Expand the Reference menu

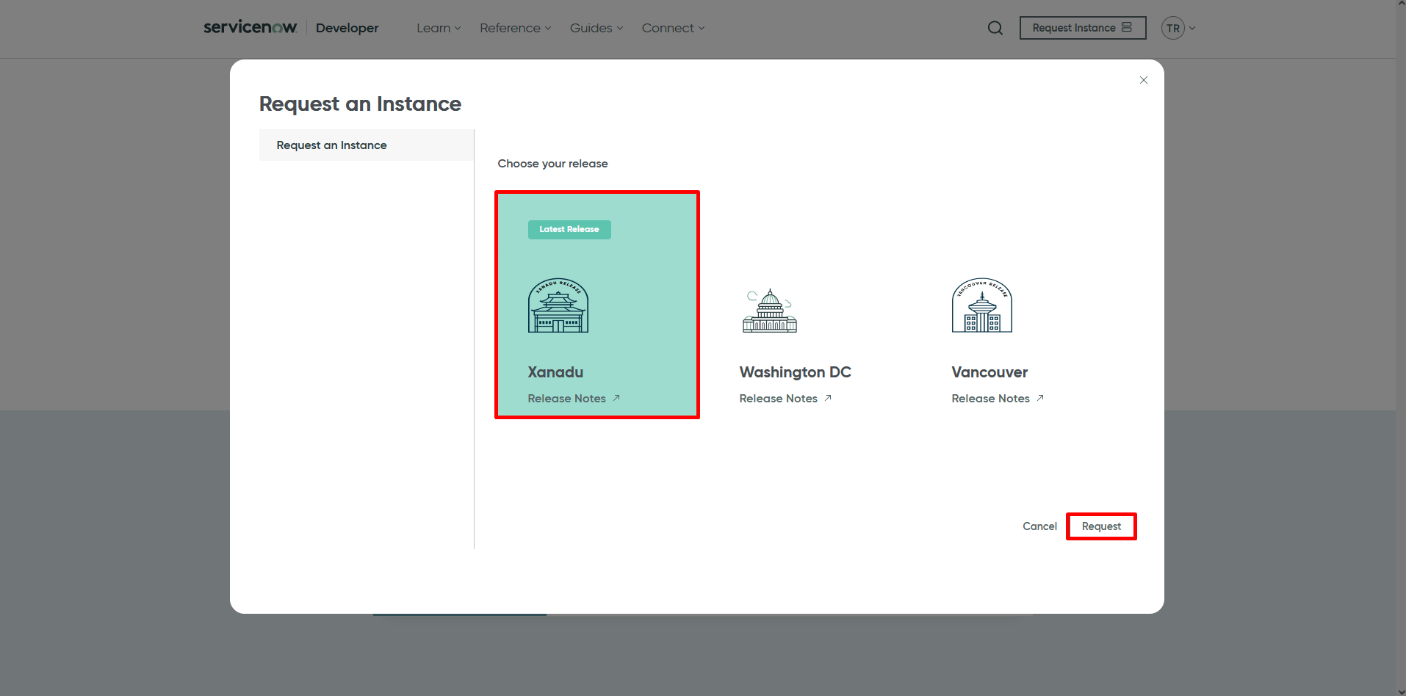click(x=515, y=28)
